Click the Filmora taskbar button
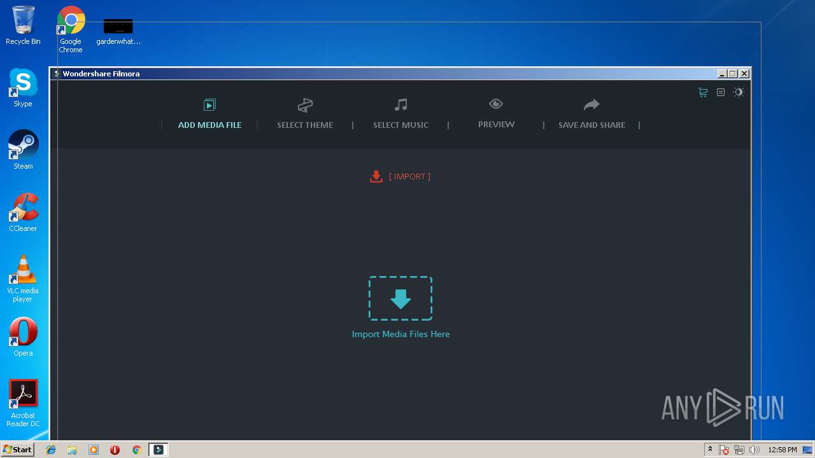This screenshot has width=815, height=458. [x=159, y=450]
